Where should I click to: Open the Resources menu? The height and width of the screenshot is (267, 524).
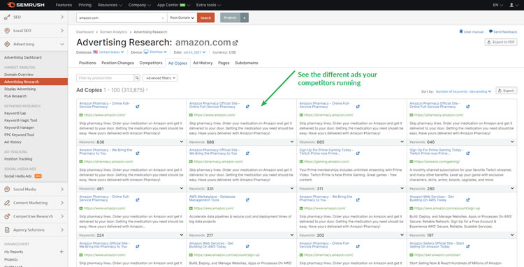(x=110, y=5)
